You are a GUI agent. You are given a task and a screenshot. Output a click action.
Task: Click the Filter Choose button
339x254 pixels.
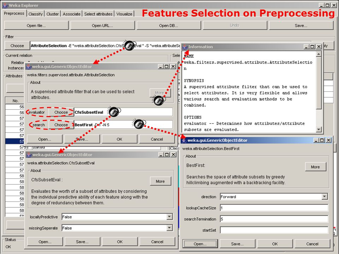tap(17, 46)
